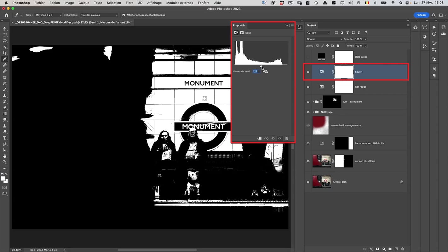Select the Object Selection tool
The height and width of the screenshot is (252, 448).
coord(5,47)
